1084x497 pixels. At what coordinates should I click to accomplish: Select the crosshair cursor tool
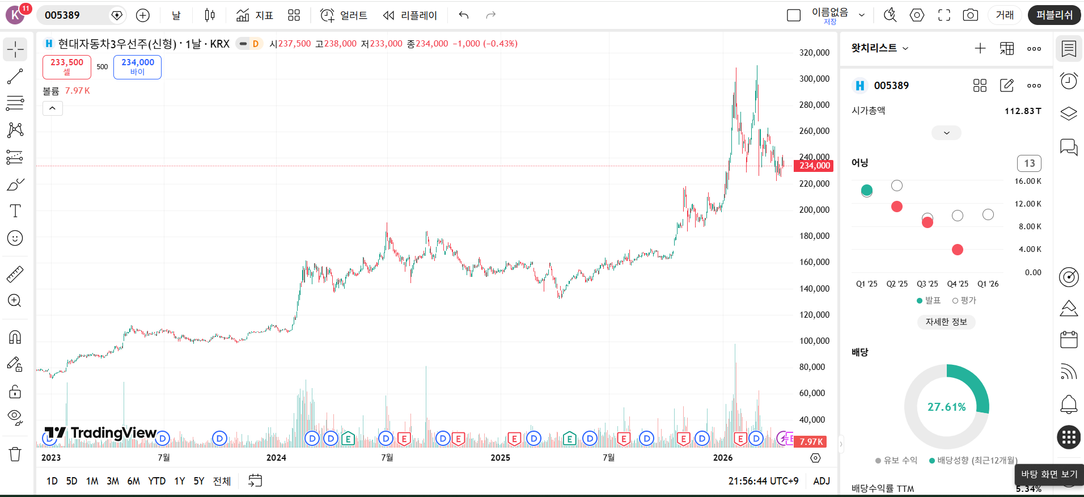tap(15, 50)
